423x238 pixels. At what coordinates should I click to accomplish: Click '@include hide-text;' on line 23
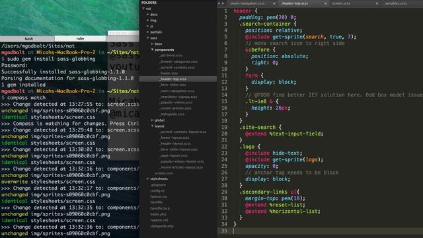[x=274, y=153]
